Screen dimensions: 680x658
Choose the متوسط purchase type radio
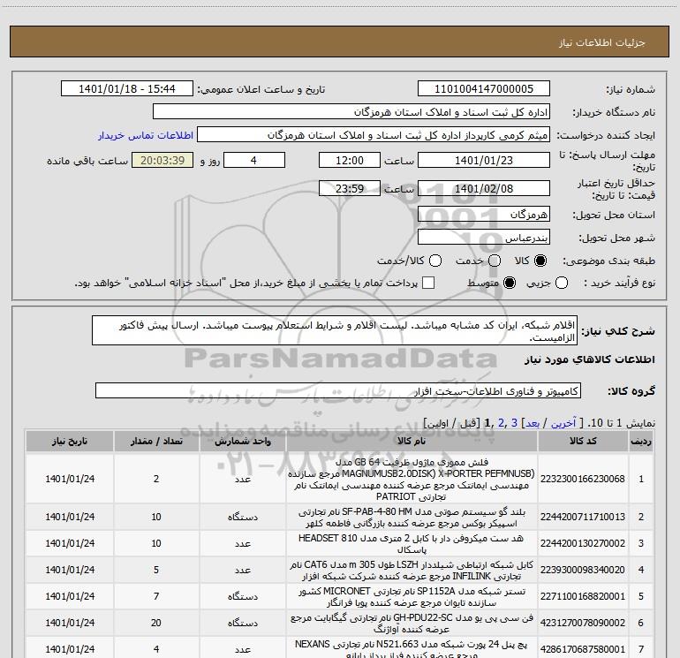(510, 283)
